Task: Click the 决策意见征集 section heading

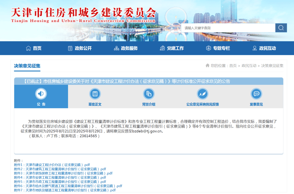Action: [27, 66]
